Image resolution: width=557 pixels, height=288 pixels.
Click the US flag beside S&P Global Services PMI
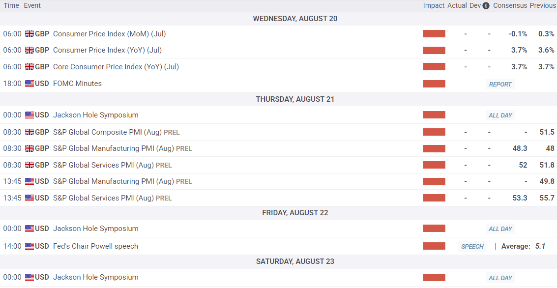29,198
